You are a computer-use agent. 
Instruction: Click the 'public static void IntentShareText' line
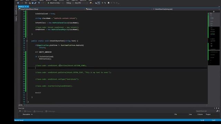(55, 41)
